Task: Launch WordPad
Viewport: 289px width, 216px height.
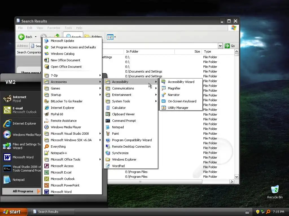Action: pyautogui.click(x=130, y=166)
